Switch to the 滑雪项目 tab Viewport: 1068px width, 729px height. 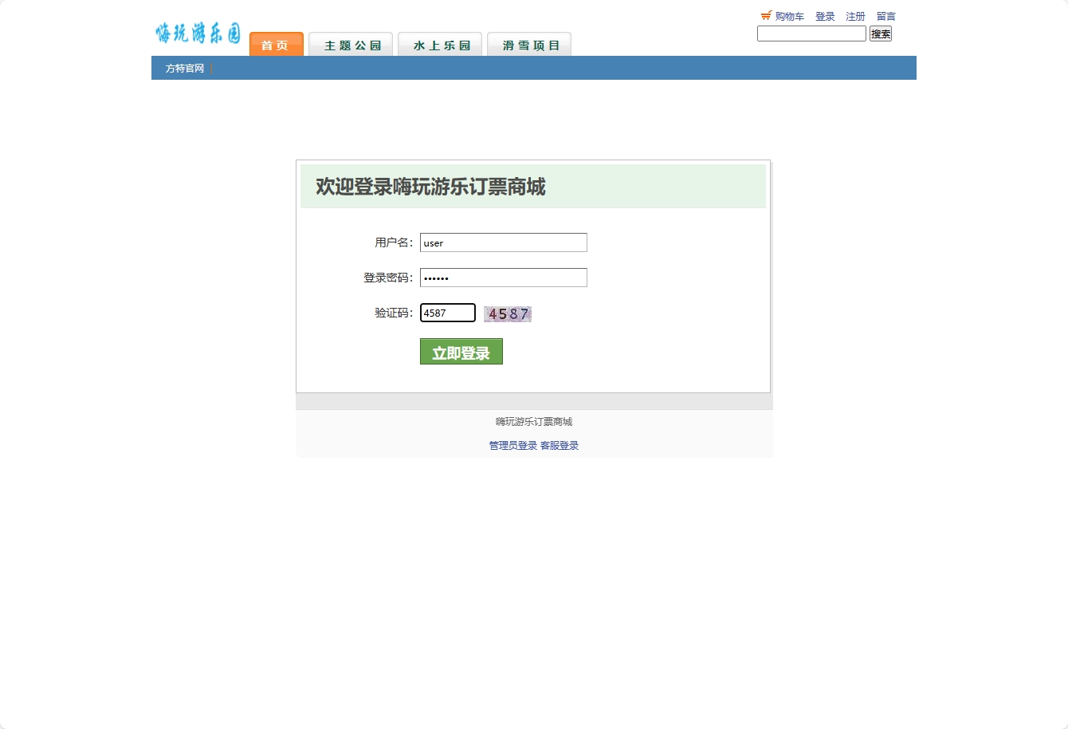pyautogui.click(x=529, y=45)
